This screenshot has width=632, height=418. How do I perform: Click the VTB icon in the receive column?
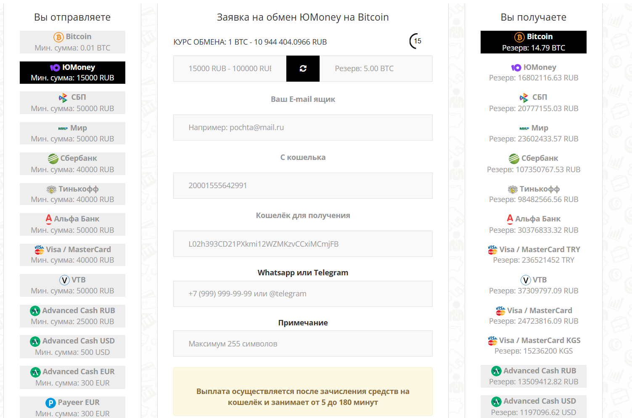point(526,280)
